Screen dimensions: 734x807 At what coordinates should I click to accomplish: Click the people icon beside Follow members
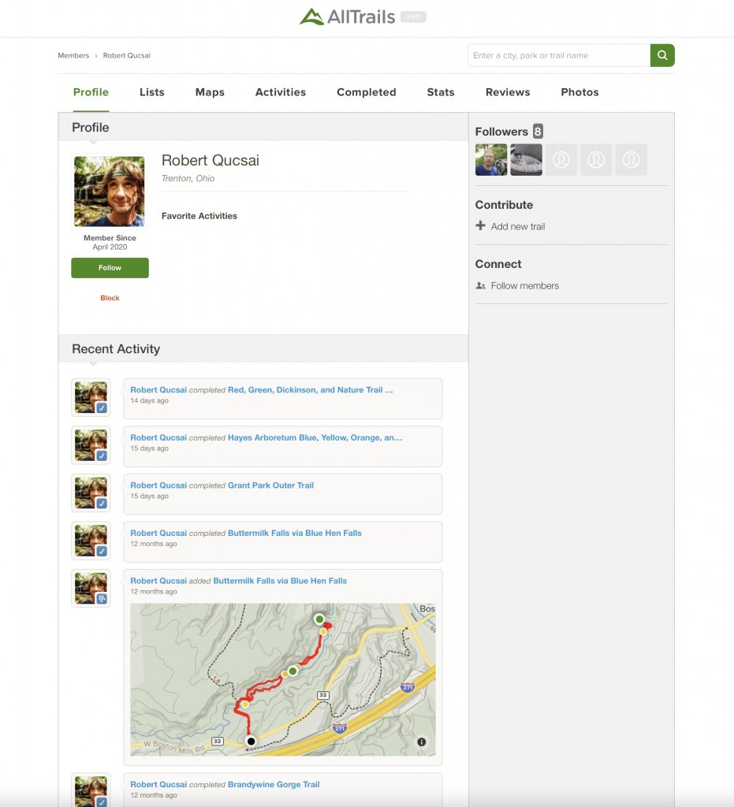(x=481, y=286)
